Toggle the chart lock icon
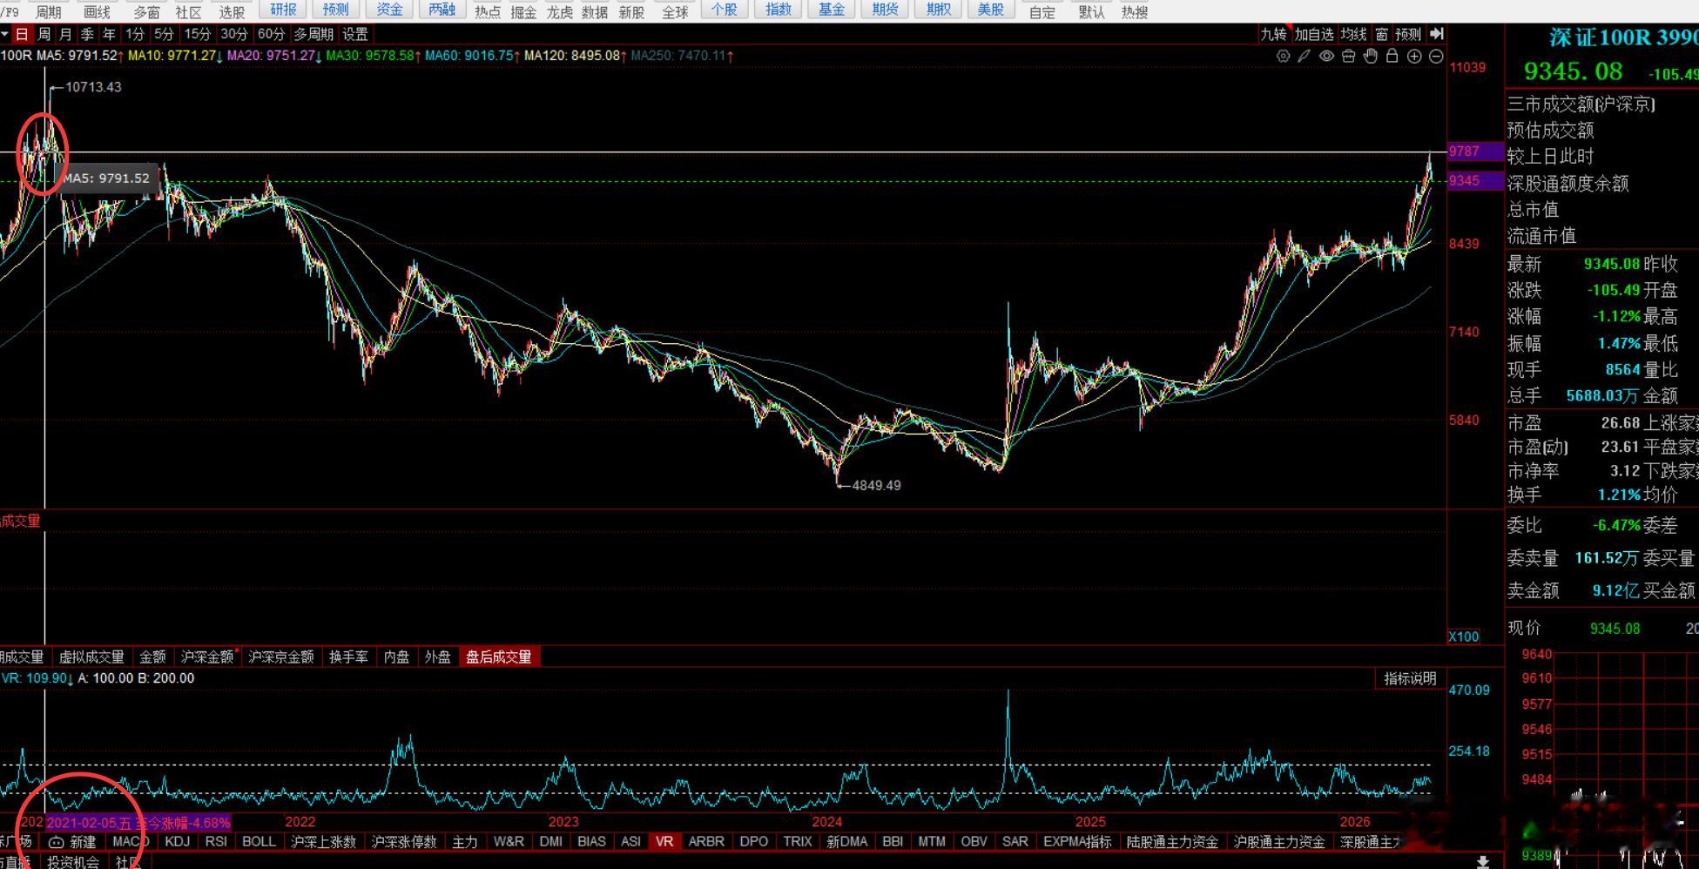 pyautogui.click(x=1392, y=56)
